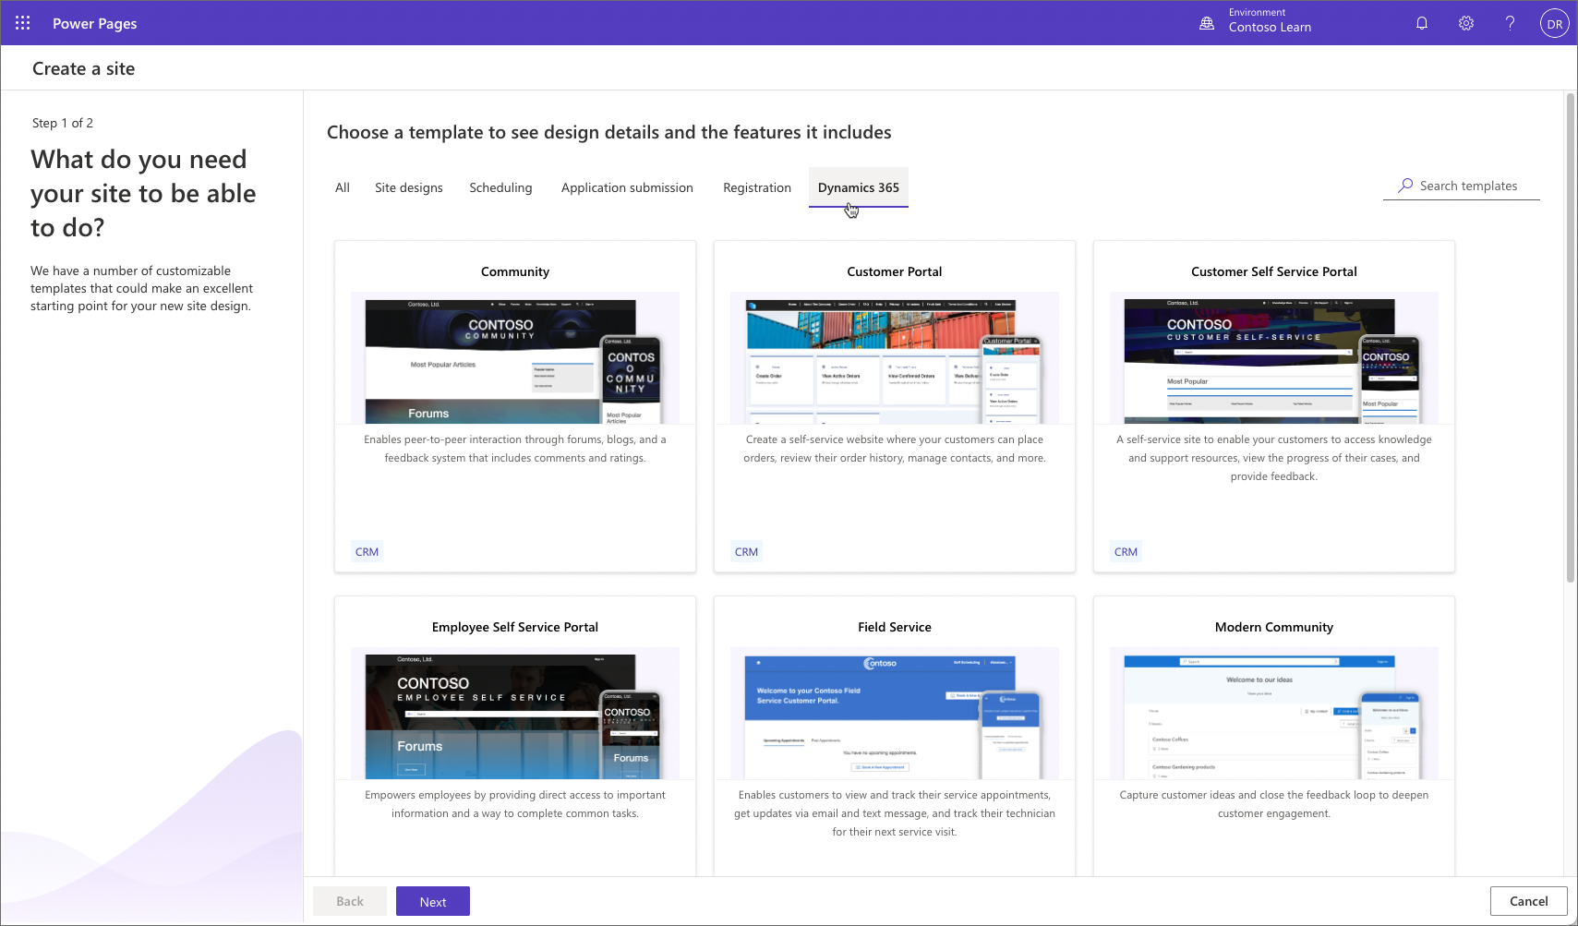Click the CRM tag on the Community template
This screenshot has width=1578, height=926.
(x=366, y=550)
